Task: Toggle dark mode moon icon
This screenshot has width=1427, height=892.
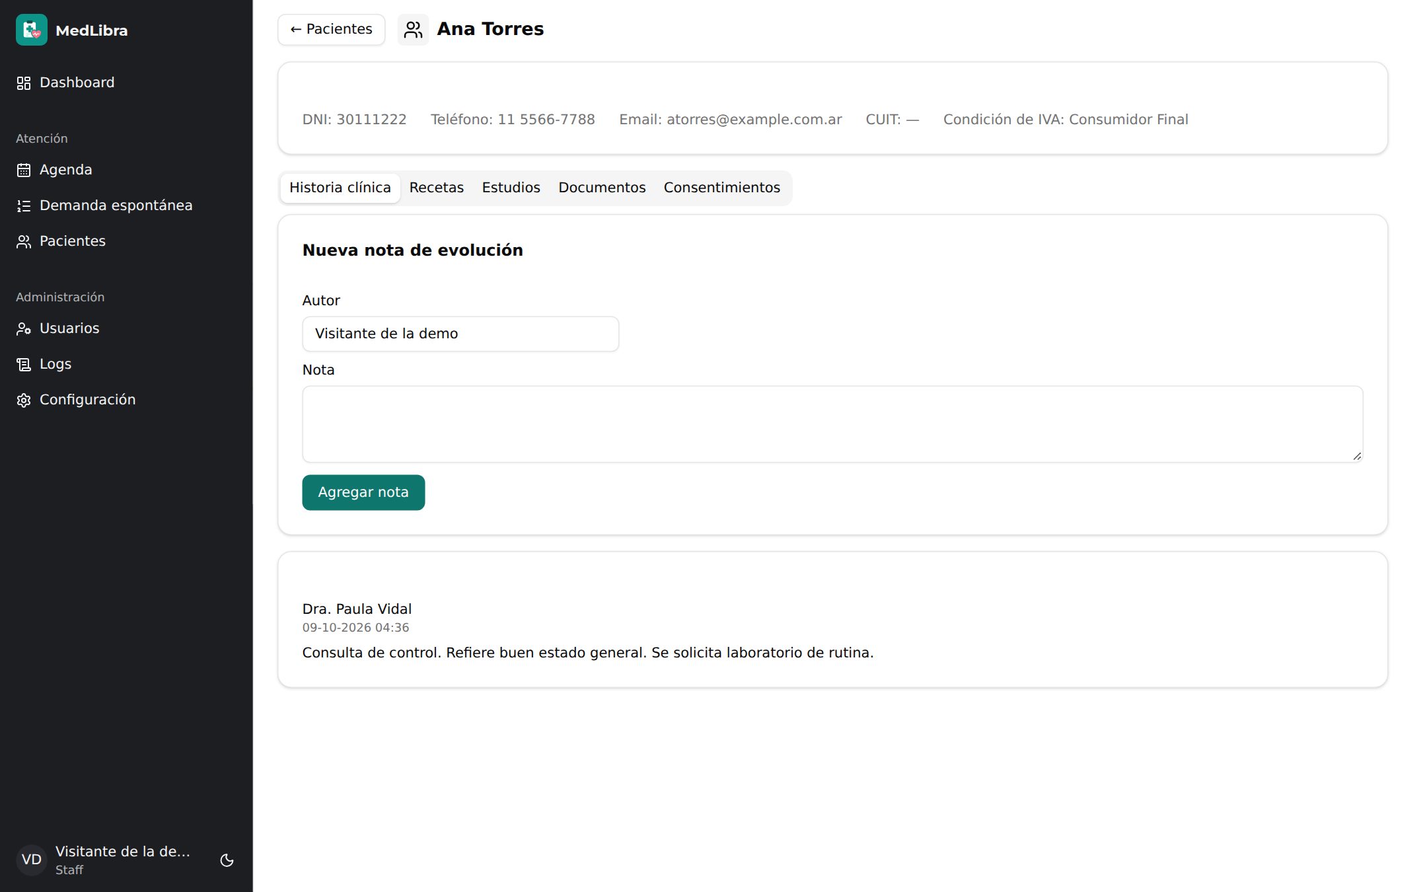Action: click(x=227, y=860)
